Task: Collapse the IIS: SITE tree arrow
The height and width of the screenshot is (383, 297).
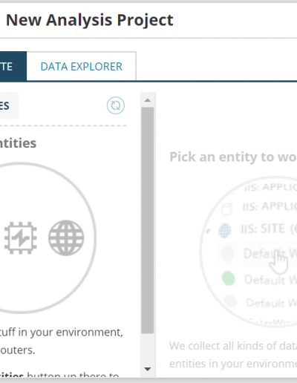Action: click(x=208, y=231)
